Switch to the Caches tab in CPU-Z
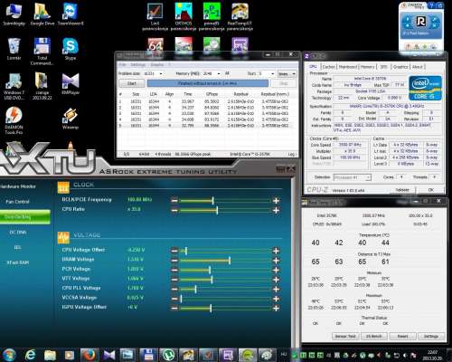The height and width of the screenshot is (362, 452). point(329,67)
